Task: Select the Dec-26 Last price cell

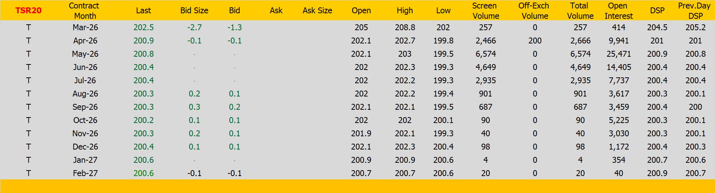Action: pos(143,147)
